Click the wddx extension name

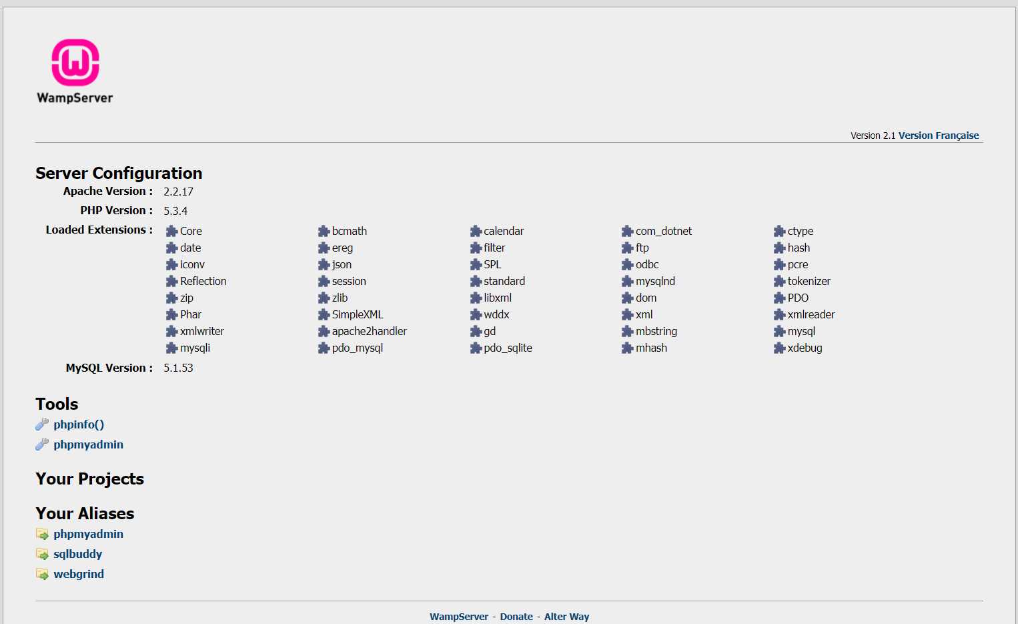coord(496,314)
